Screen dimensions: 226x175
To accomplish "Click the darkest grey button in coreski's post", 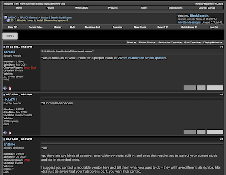I will coord(190,88).
